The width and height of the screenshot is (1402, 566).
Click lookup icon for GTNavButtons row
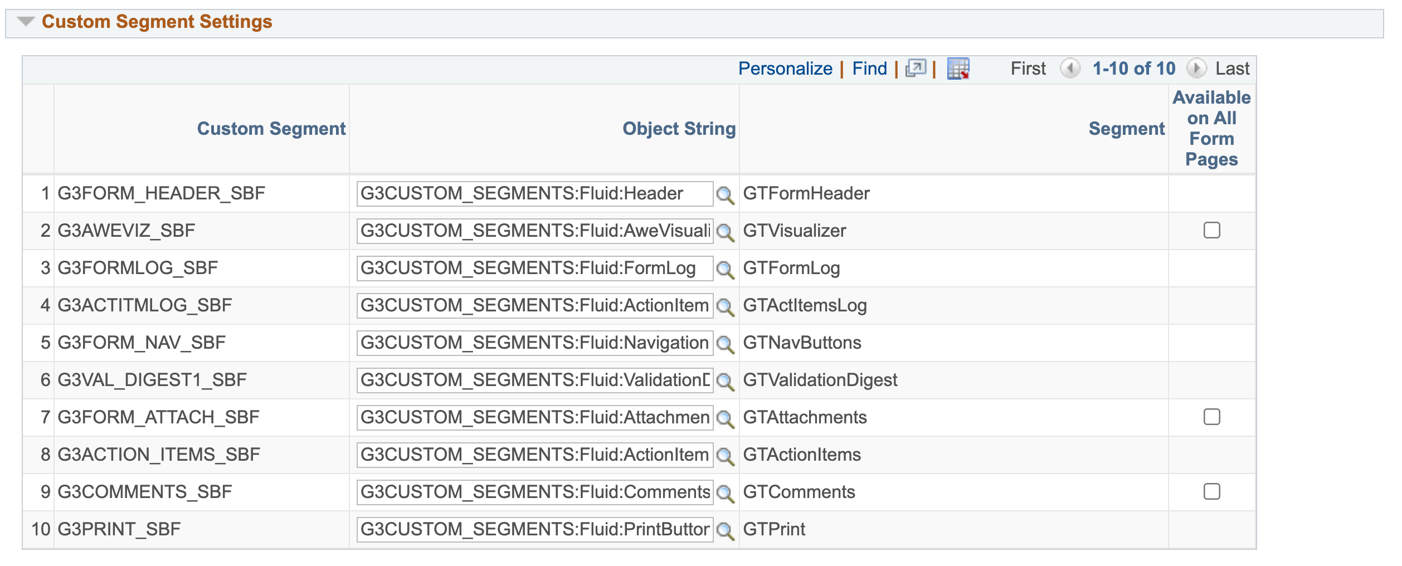coord(725,344)
